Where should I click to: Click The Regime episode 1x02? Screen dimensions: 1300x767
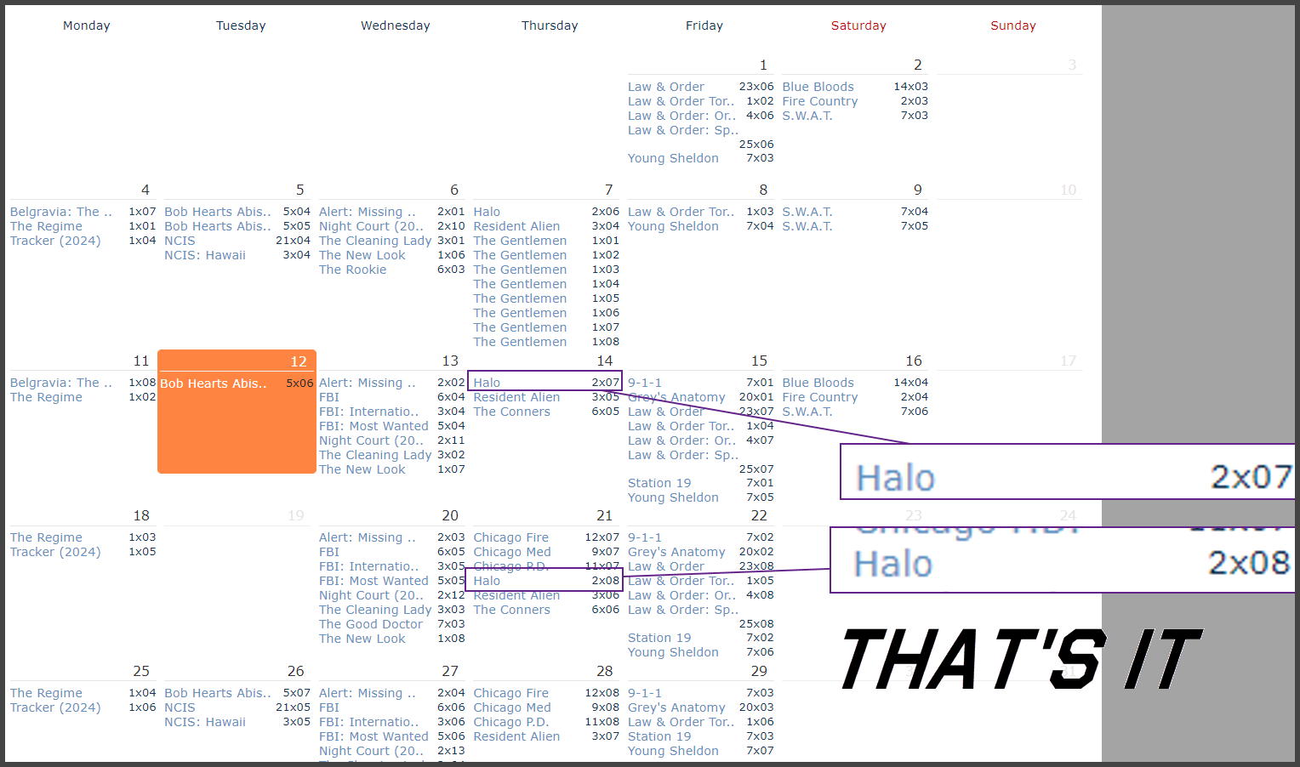(46, 397)
